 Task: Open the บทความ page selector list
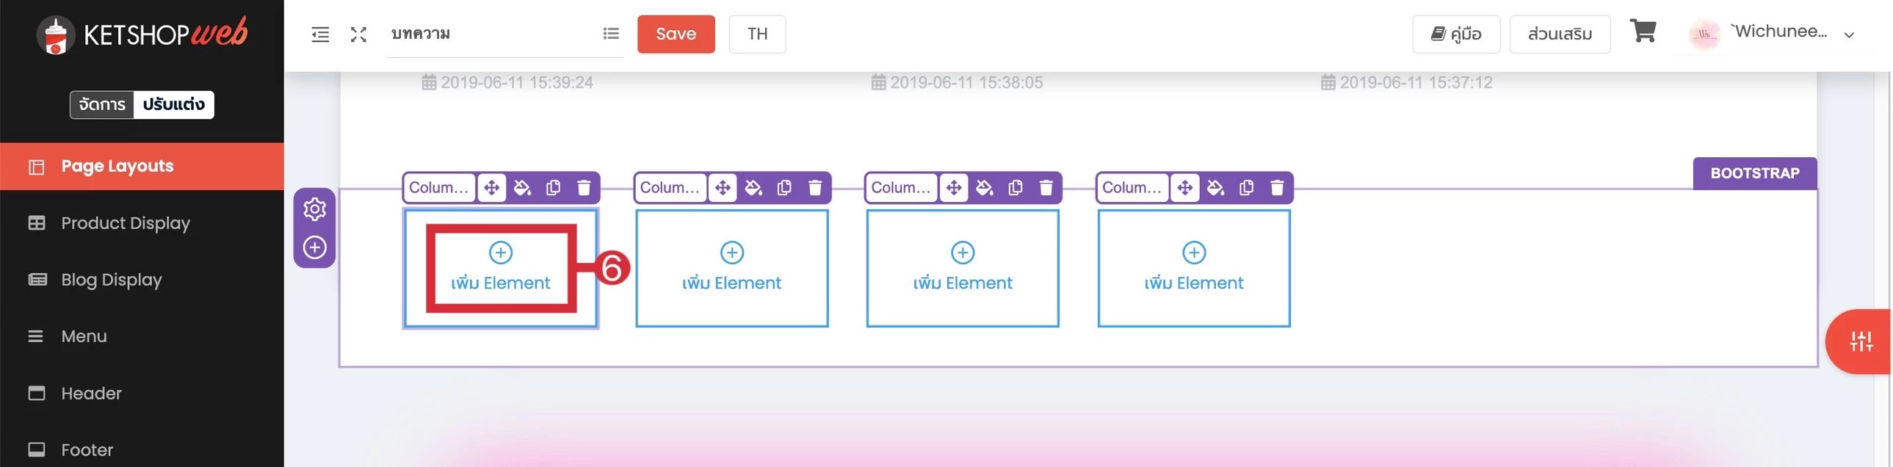click(611, 34)
